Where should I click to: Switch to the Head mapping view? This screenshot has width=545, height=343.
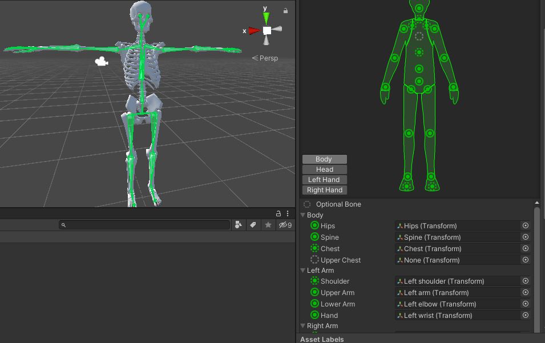[324, 170]
